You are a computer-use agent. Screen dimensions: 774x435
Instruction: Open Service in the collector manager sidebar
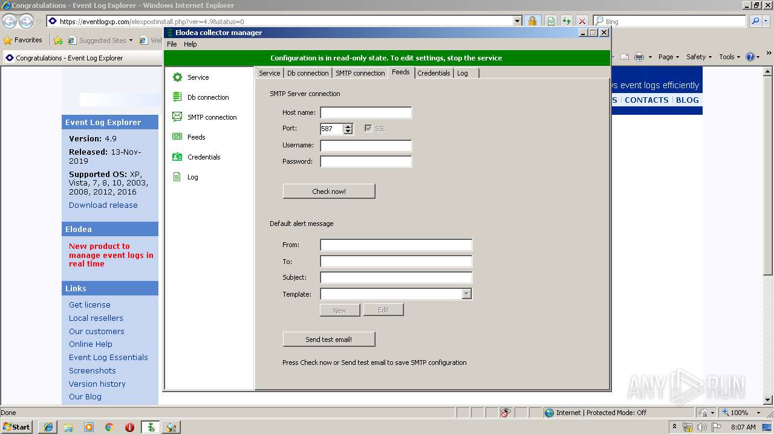click(198, 77)
